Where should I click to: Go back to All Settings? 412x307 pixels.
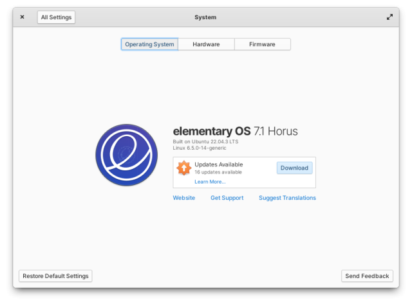click(x=56, y=17)
